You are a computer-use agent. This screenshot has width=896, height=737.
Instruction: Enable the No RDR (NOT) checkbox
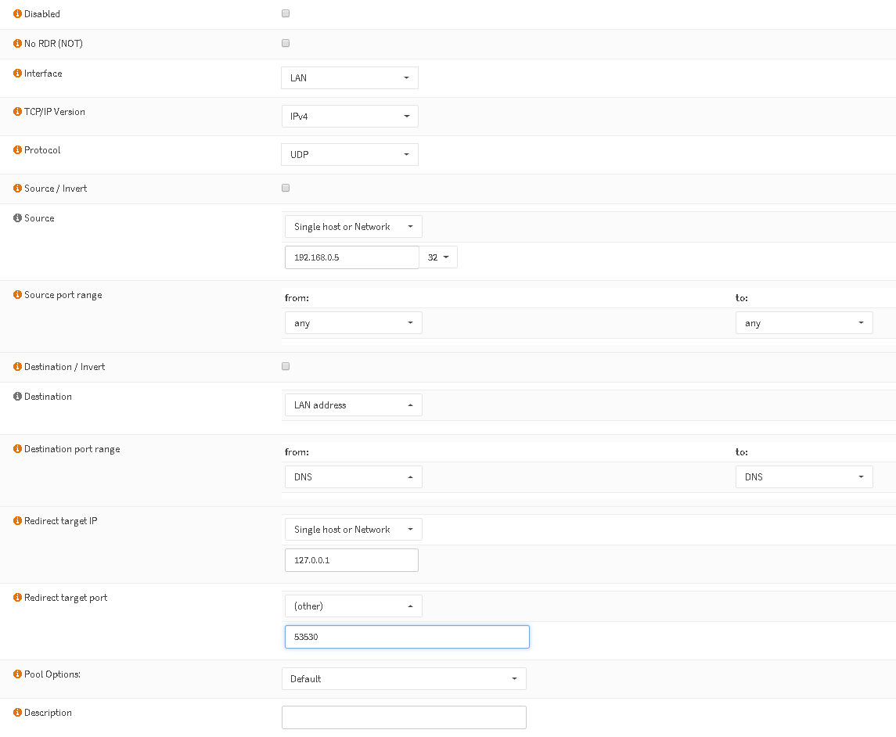point(286,43)
